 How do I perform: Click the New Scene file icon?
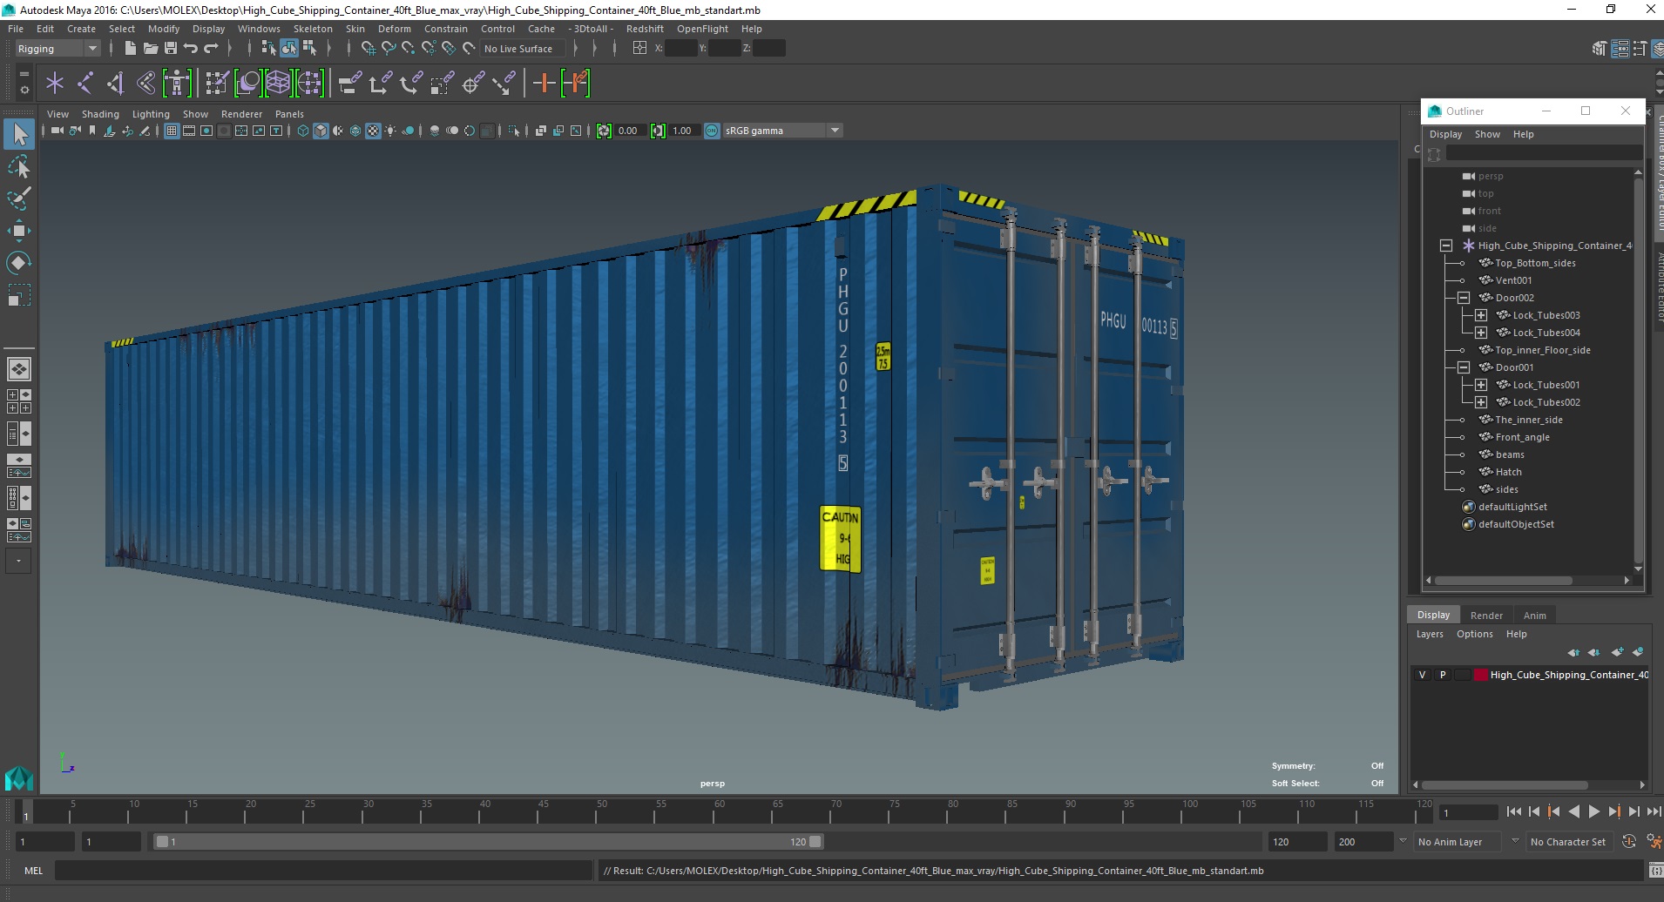[x=130, y=49]
